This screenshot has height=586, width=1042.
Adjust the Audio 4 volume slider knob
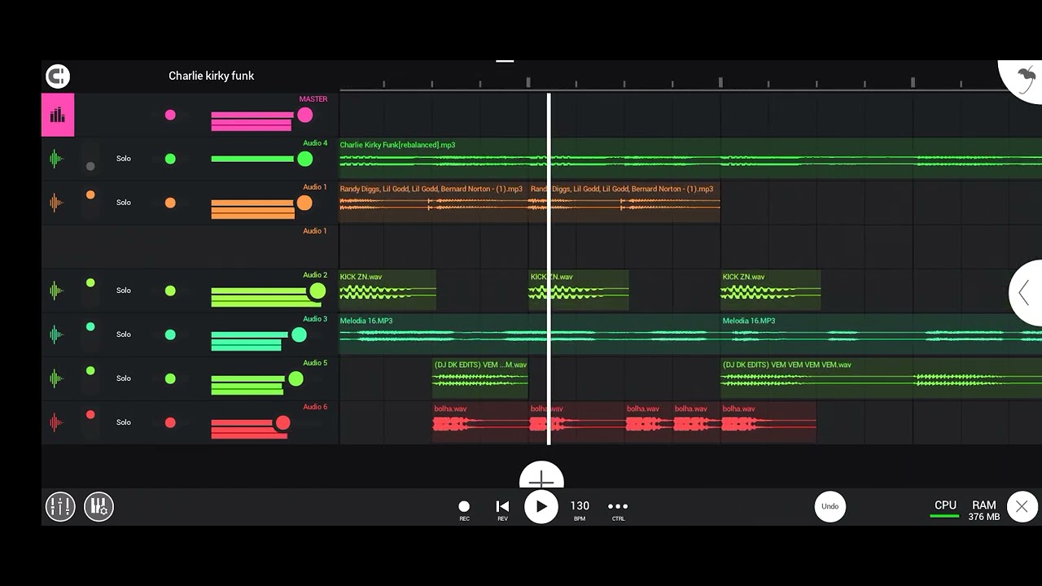tap(304, 159)
